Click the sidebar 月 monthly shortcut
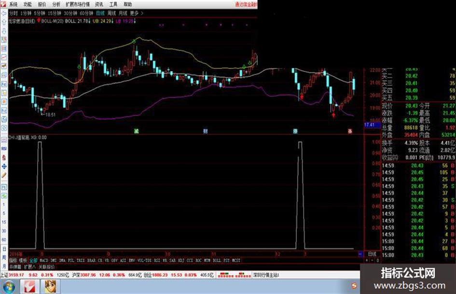Screen dimensions: 456x294 (x=4, y=266)
